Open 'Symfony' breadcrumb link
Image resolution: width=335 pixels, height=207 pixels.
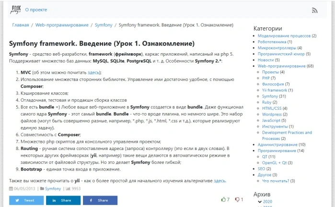pos(104,25)
